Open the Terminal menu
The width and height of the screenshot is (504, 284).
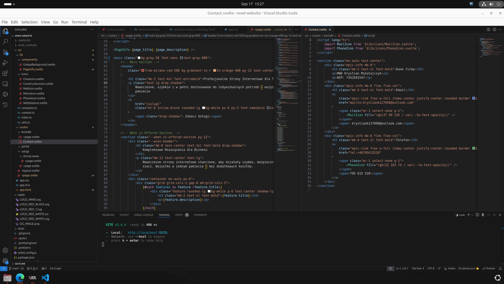(x=79, y=22)
